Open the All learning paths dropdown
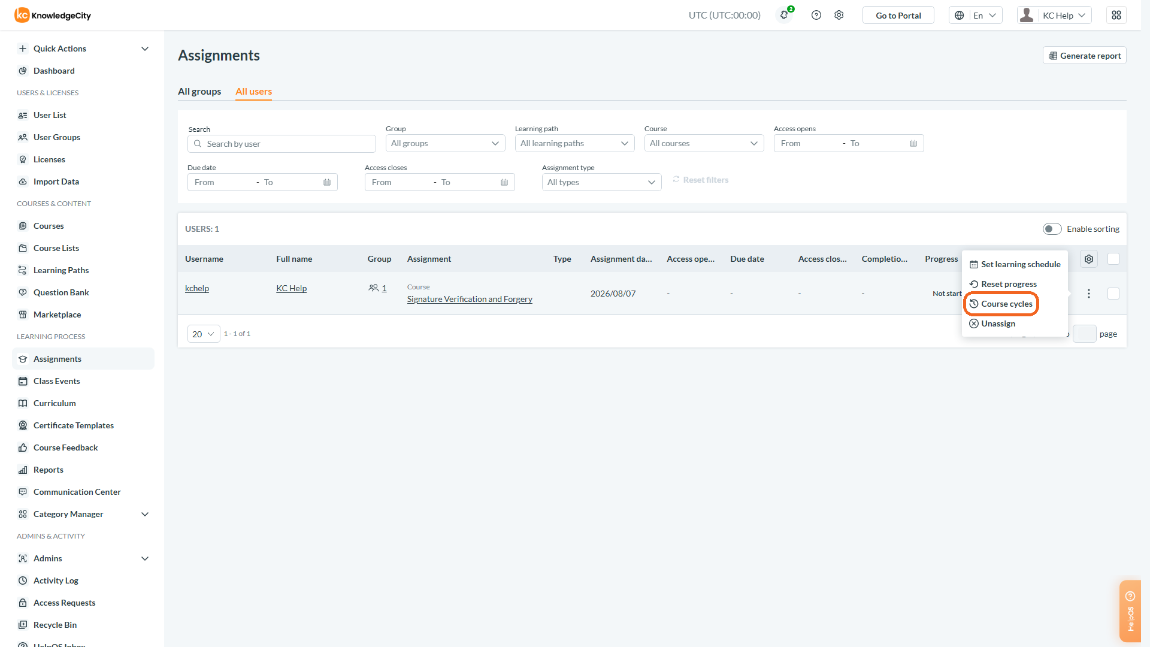The height and width of the screenshot is (647, 1150). (x=574, y=143)
